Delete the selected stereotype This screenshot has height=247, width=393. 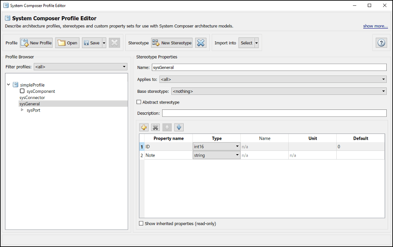coord(201,42)
